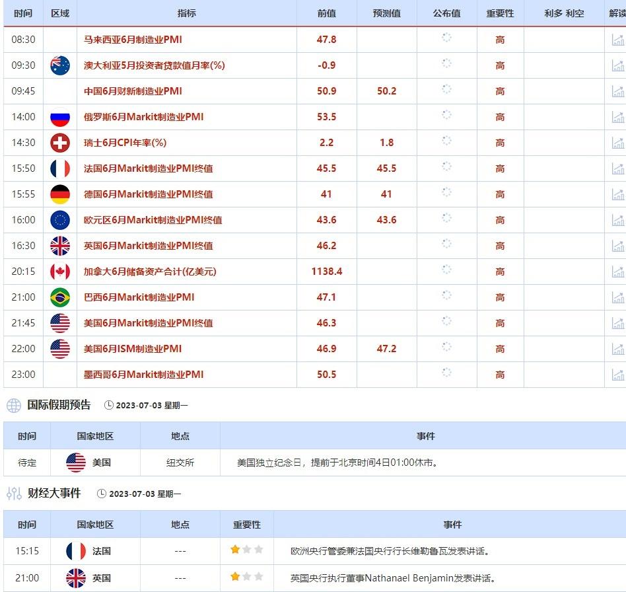Click the clock icon next to 2023-07-03 星期一

[109, 405]
